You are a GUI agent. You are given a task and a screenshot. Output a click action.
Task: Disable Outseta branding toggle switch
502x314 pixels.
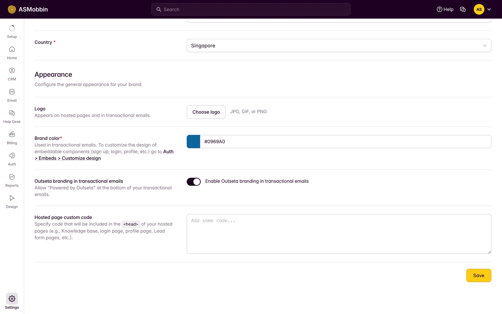(x=193, y=182)
